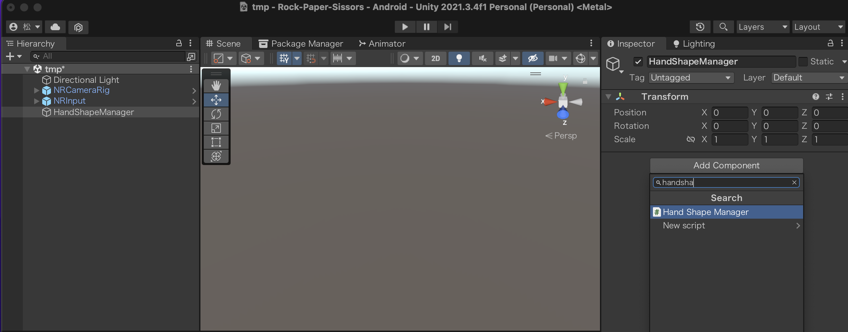Open the draw mode shading dropdown
The height and width of the screenshot is (332, 848).
pyautogui.click(x=410, y=58)
